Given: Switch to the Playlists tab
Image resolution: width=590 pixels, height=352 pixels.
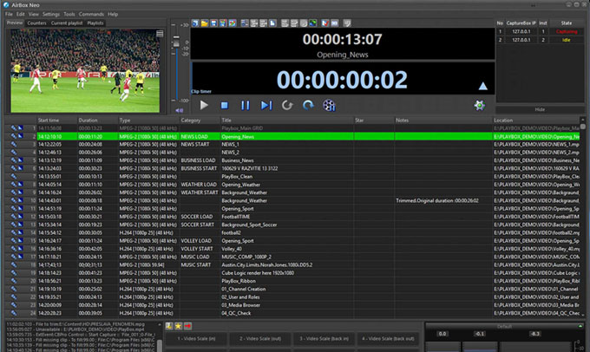Looking at the screenshot, I should [x=95, y=23].
